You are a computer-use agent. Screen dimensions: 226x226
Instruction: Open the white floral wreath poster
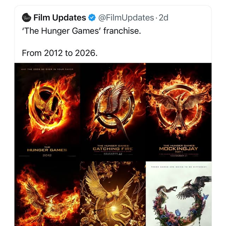click(x=179, y=194)
